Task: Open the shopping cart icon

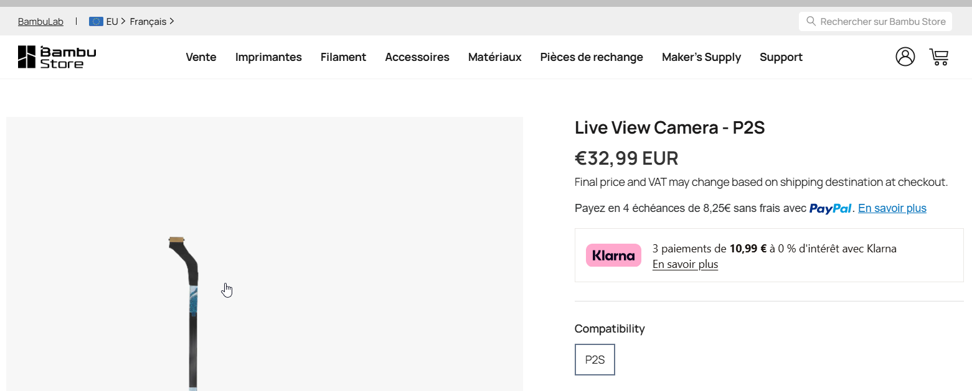Action: click(938, 57)
